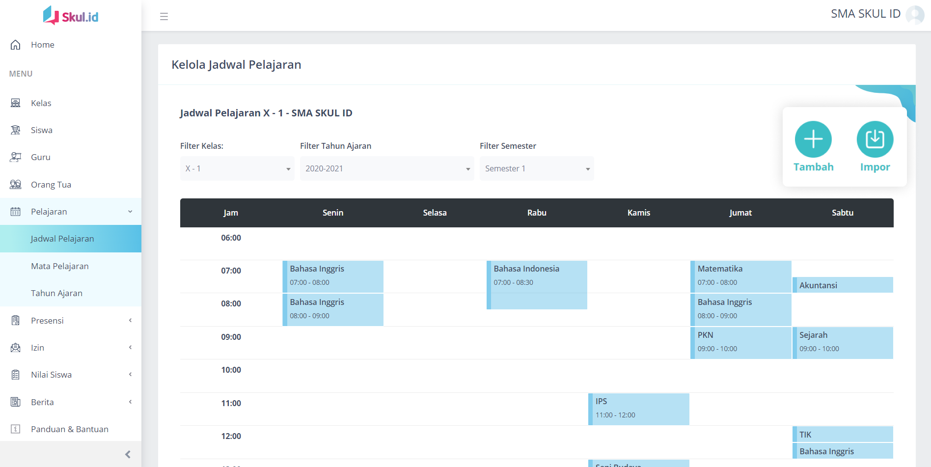The width and height of the screenshot is (931, 467).
Task: Open the user profile avatar
Action: [x=915, y=14]
